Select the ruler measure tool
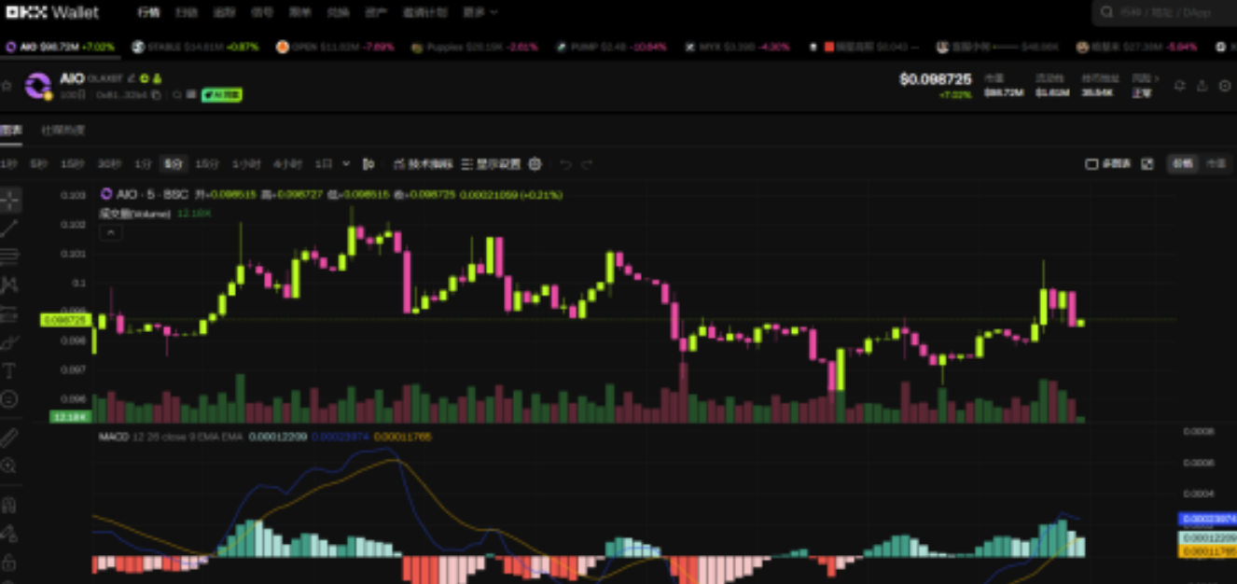This screenshot has width=1237, height=584. pyautogui.click(x=9, y=438)
